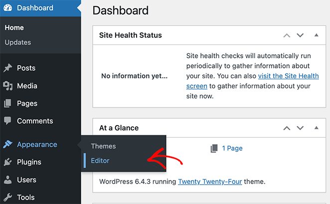330x204 pixels.
Task: Toggle the At a Glance panel
Action: (316, 128)
